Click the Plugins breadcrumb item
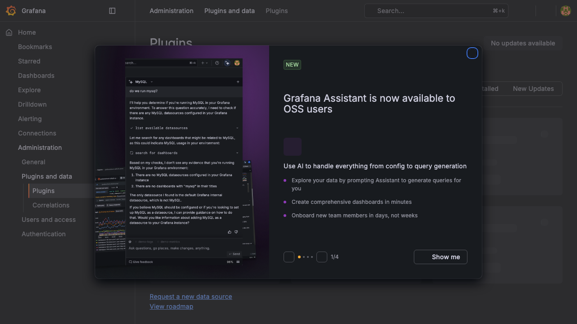Viewport: 577px width, 324px height. click(277, 11)
